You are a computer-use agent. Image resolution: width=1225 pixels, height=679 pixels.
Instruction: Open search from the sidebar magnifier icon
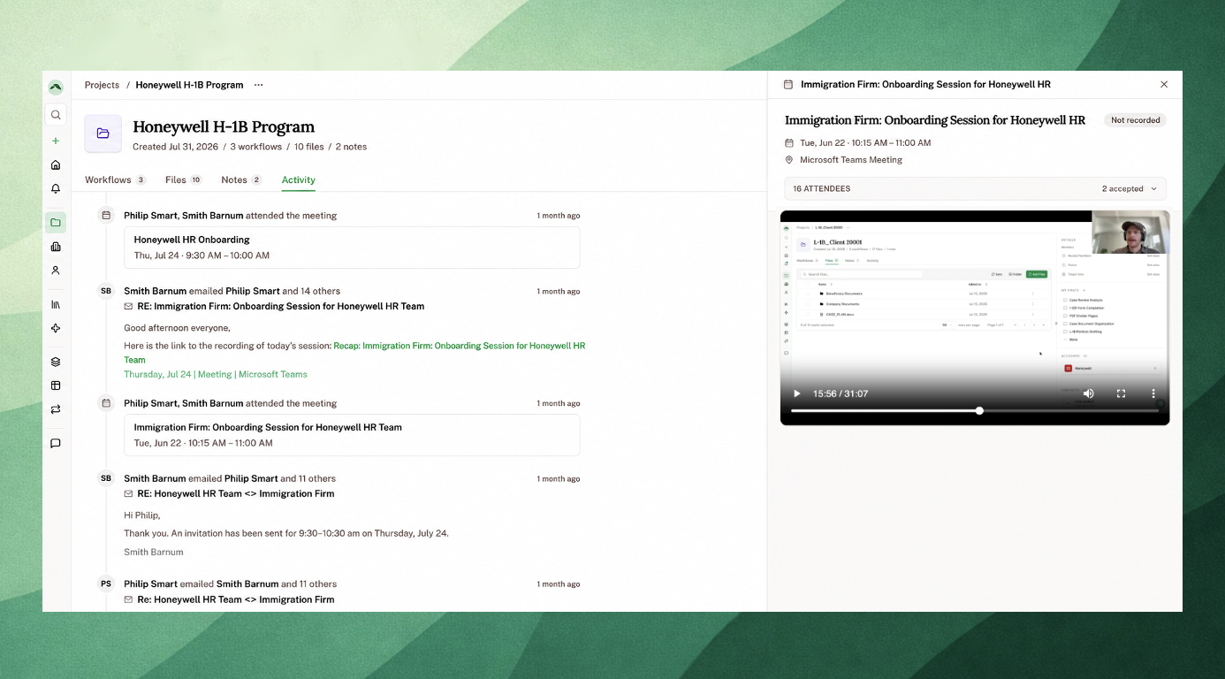pos(56,115)
